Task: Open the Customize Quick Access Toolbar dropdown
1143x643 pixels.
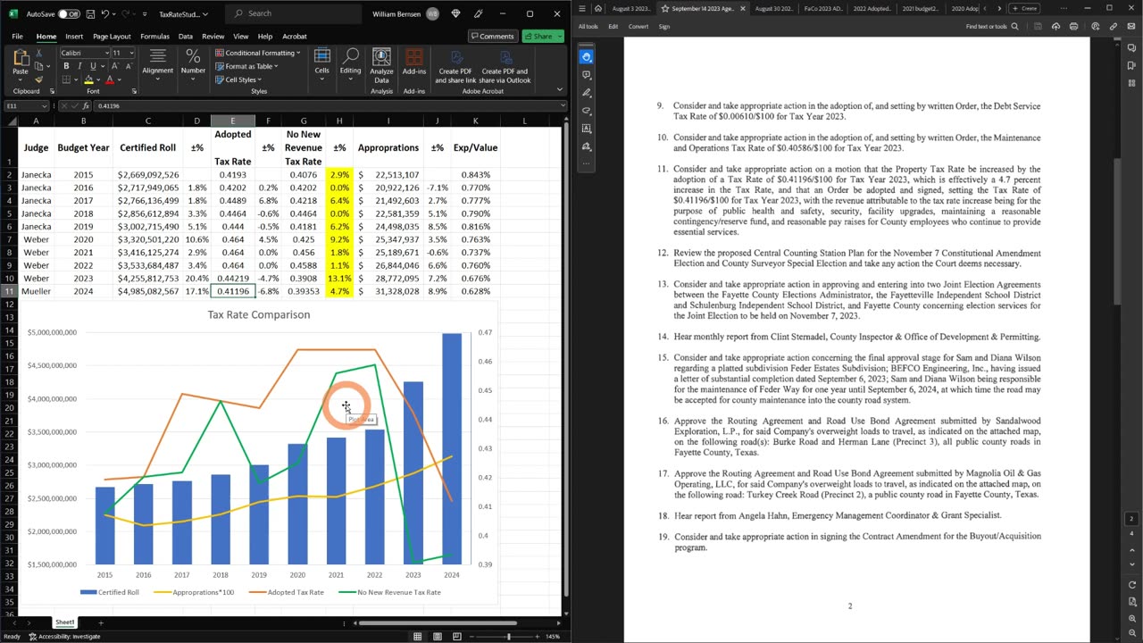Action: coord(143,14)
